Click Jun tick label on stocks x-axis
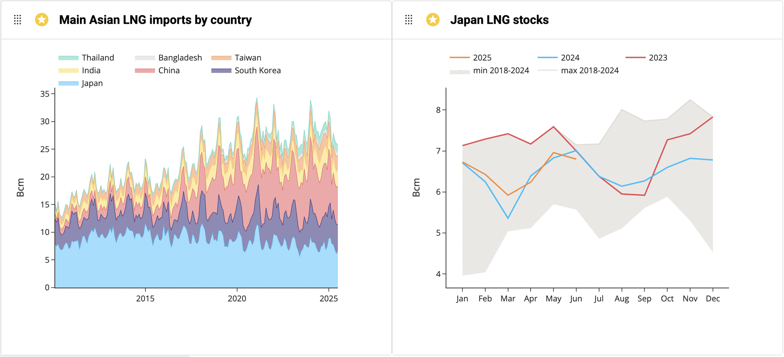This screenshot has width=784, height=357. (x=576, y=298)
